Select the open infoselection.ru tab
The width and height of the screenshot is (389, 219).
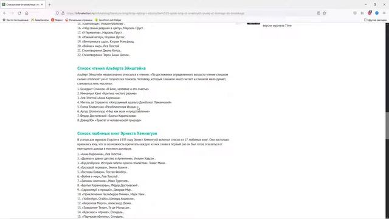pyautogui.click(x=23, y=4)
